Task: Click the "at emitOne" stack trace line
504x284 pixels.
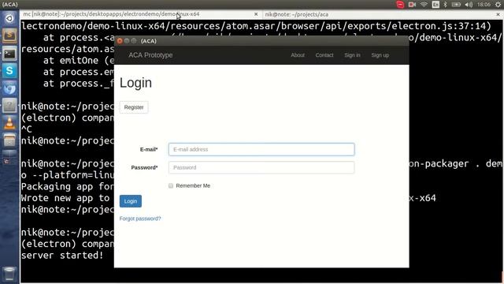Action: click(79, 61)
